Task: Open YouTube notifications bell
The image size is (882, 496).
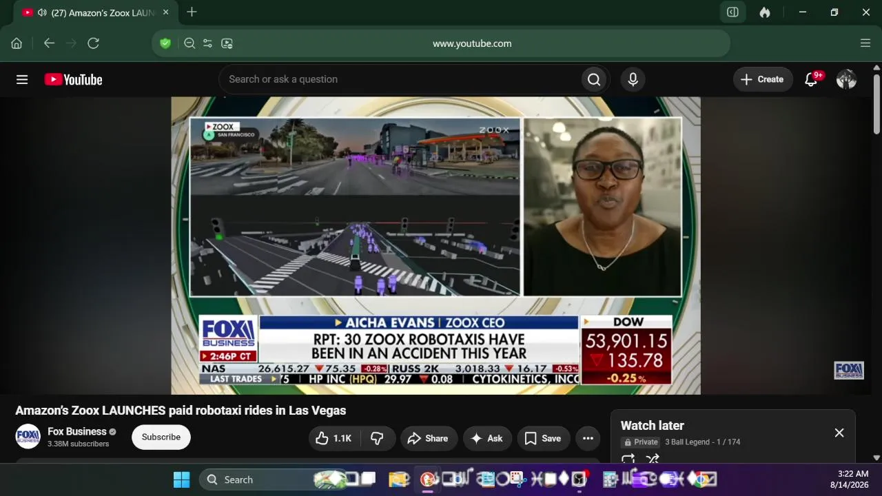Action: coord(812,79)
